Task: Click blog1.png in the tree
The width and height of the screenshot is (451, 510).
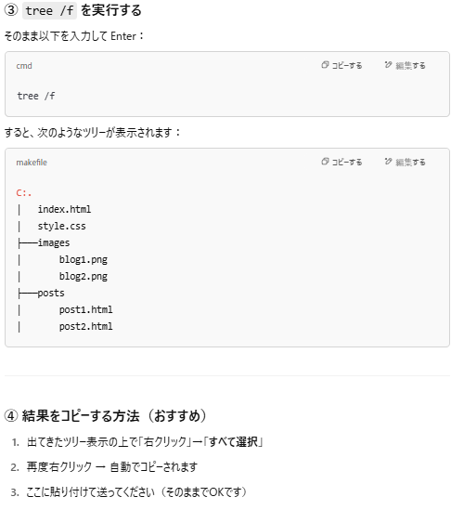Action: point(84,259)
